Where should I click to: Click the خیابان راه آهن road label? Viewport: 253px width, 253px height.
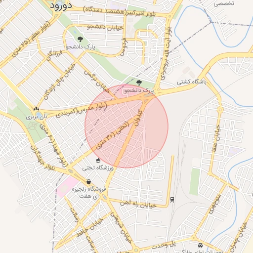[x=138, y=204]
